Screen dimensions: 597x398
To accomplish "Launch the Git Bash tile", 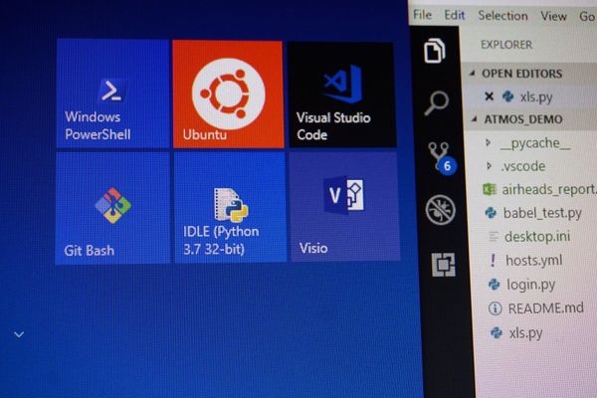I will 112,208.
